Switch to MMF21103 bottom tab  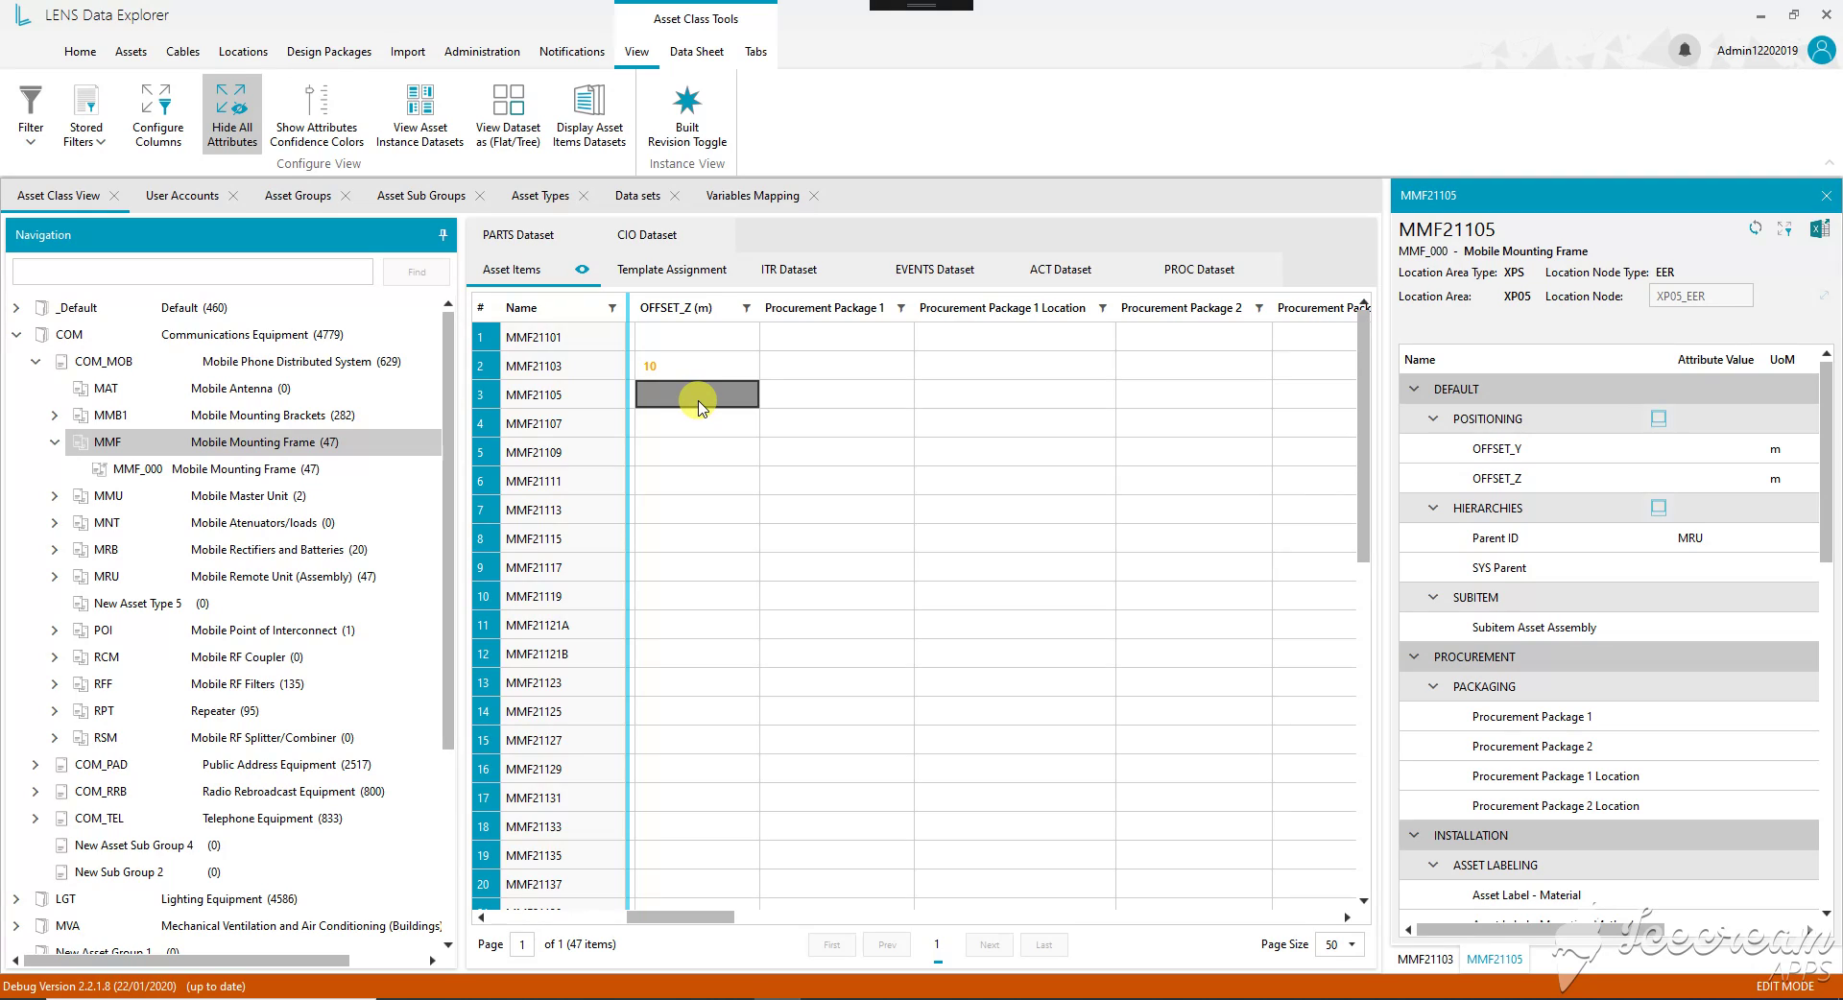[x=1424, y=960]
